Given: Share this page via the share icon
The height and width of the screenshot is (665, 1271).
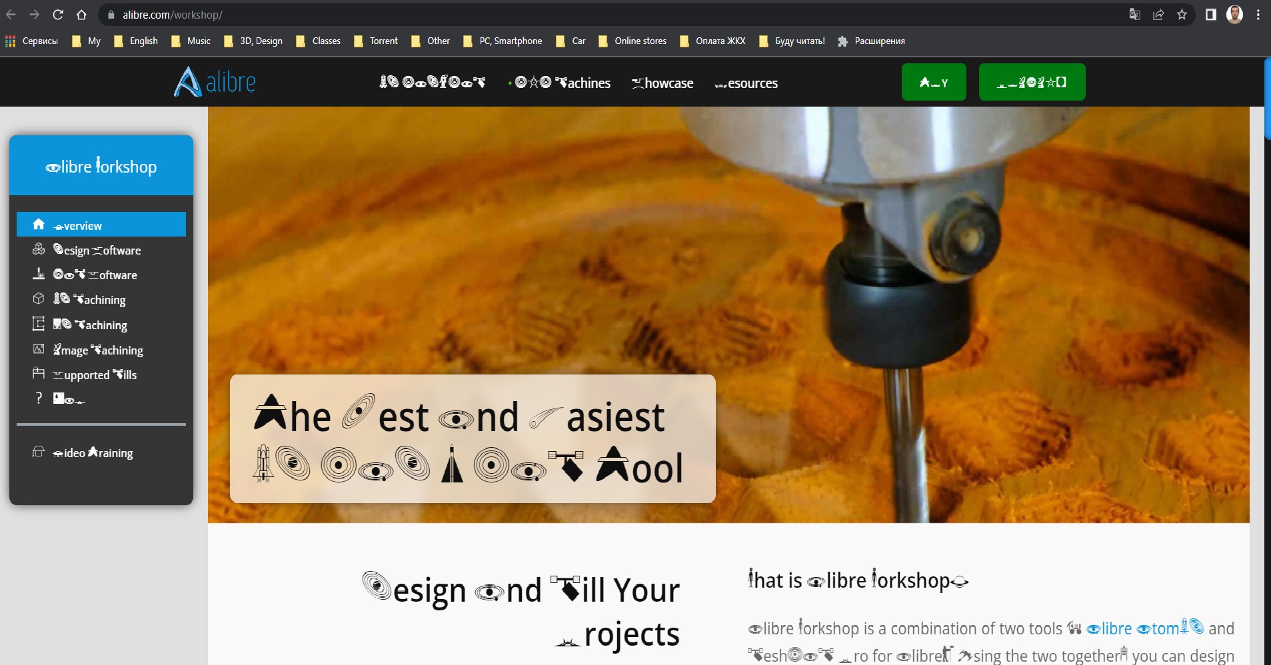Looking at the screenshot, I should (x=1158, y=15).
